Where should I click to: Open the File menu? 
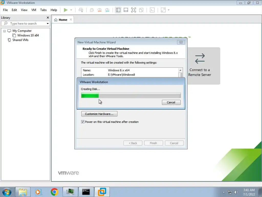(5, 10)
